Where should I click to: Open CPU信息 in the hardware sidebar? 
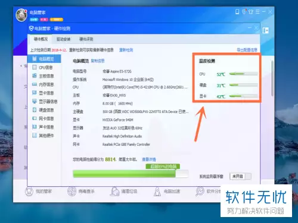[x=43, y=67]
